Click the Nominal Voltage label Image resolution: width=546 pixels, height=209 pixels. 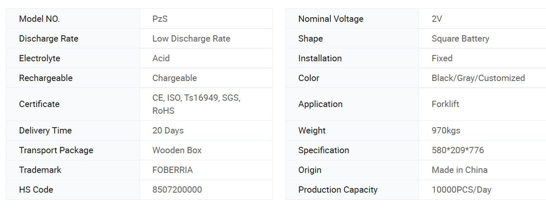click(x=331, y=19)
